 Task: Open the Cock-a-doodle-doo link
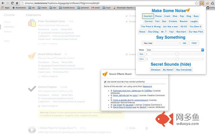122,100
